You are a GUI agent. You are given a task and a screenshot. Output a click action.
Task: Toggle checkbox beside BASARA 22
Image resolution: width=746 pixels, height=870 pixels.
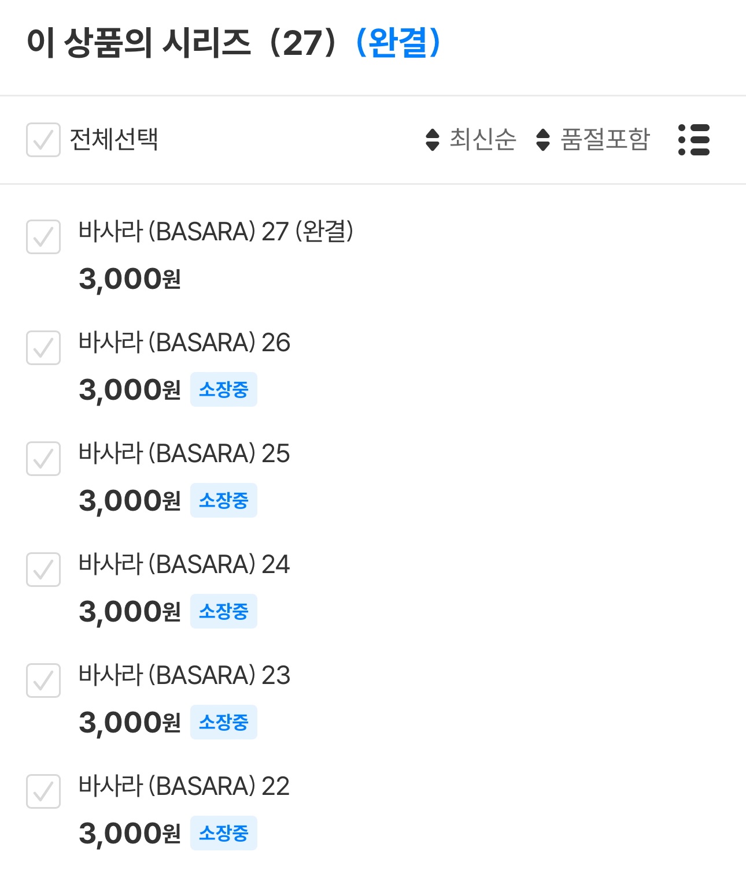tap(43, 791)
